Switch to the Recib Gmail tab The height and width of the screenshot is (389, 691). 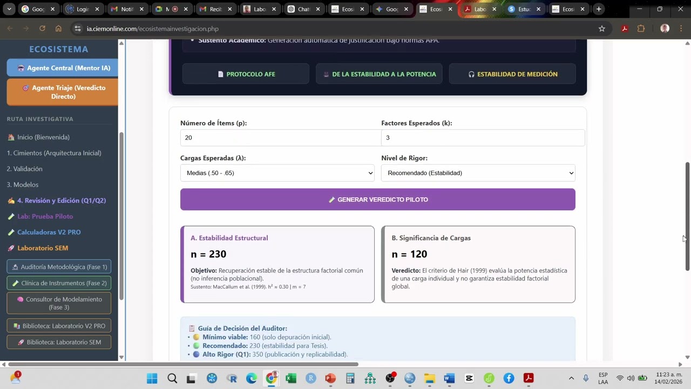(x=215, y=9)
